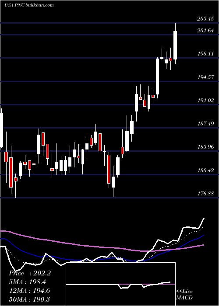Click the 50MA : 190.3 readout
Viewport: 219px width, 306px height.
tap(29, 299)
